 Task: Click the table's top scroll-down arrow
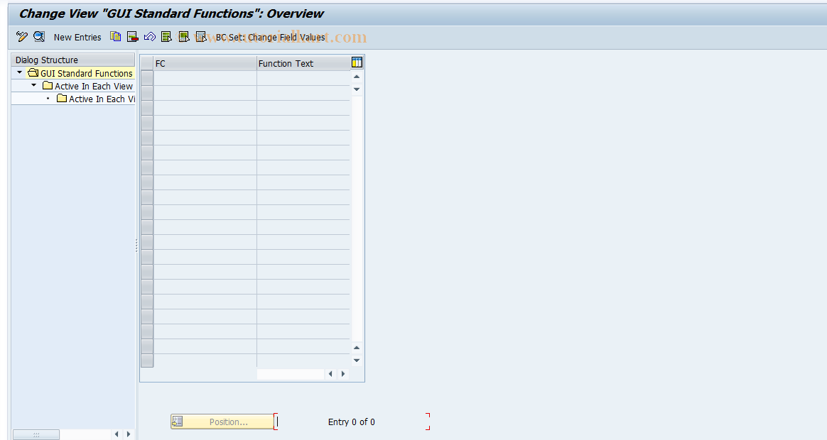(357, 89)
